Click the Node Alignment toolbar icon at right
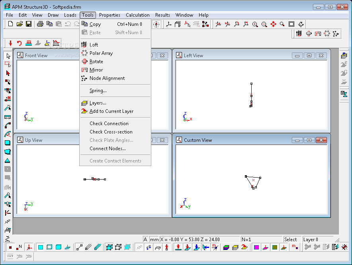Viewport: 352px width, 265px height. pos(336,34)
